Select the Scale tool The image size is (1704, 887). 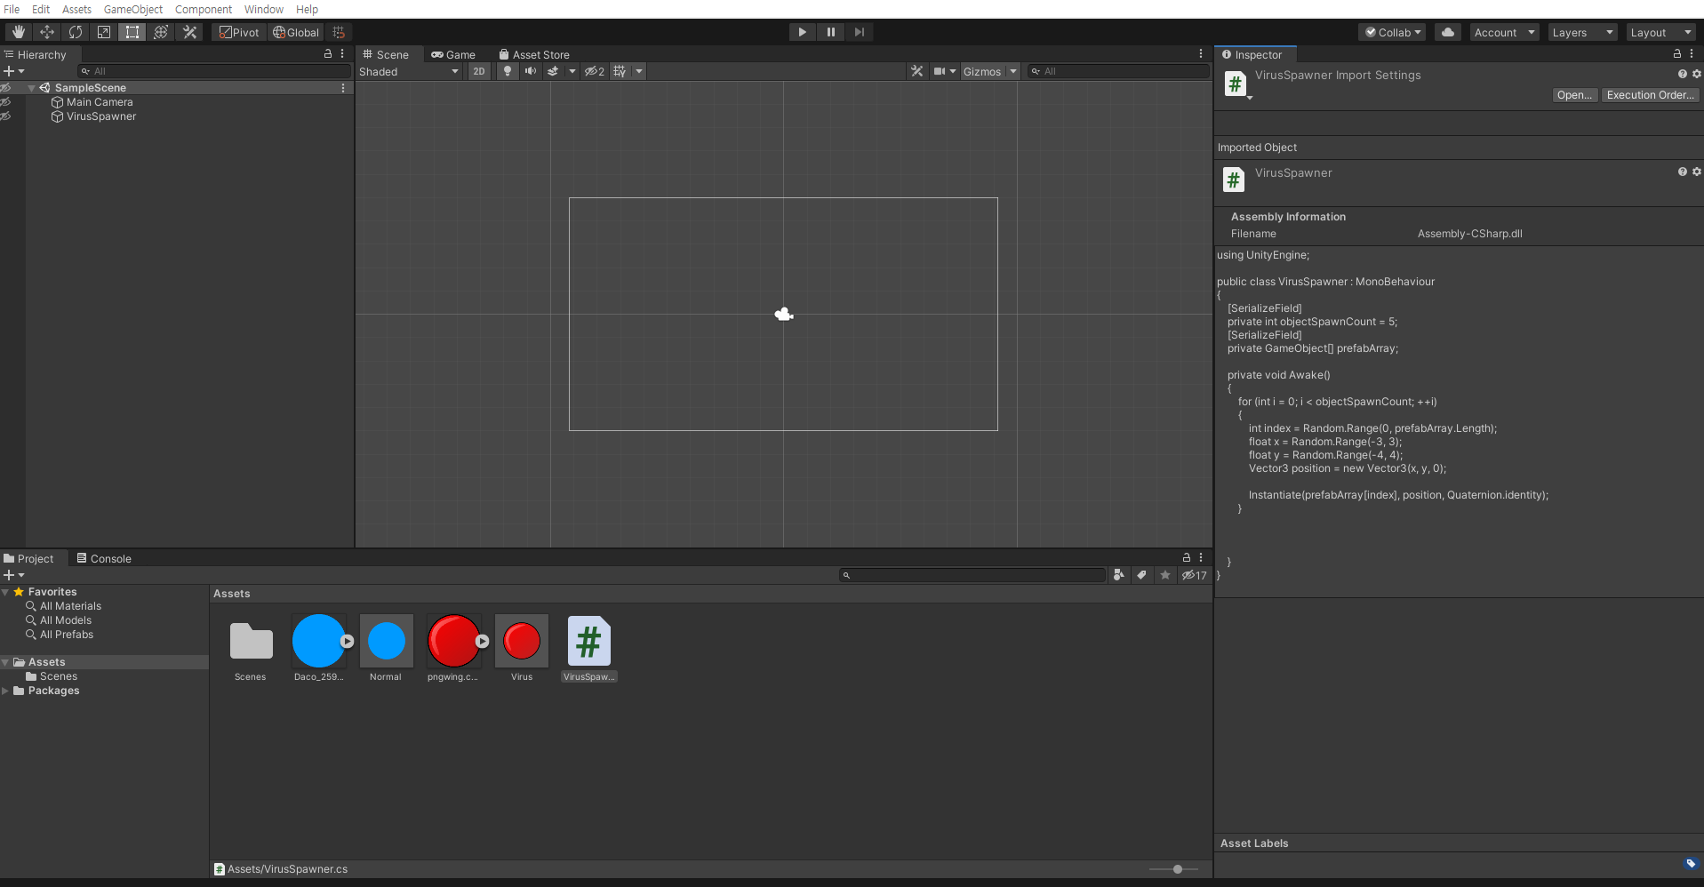coord(103,32)
